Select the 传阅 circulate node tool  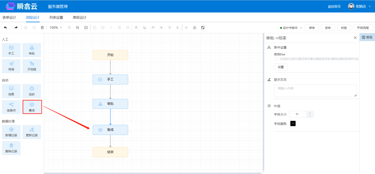(x=11, y=66)
